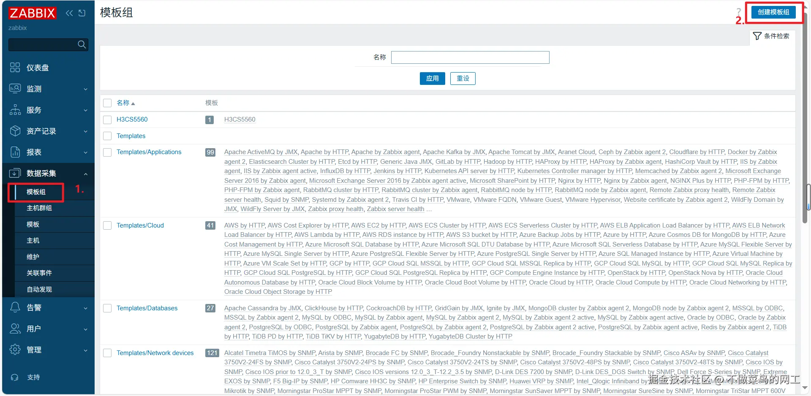Collapse the 数据采集 menu chevron

pos(86,174)
